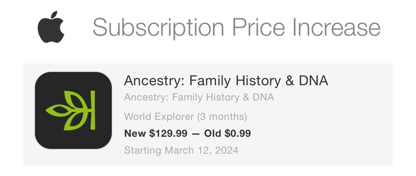Click the Apple logo
This screenshot has width=416, height=176.
coord(51,27)
